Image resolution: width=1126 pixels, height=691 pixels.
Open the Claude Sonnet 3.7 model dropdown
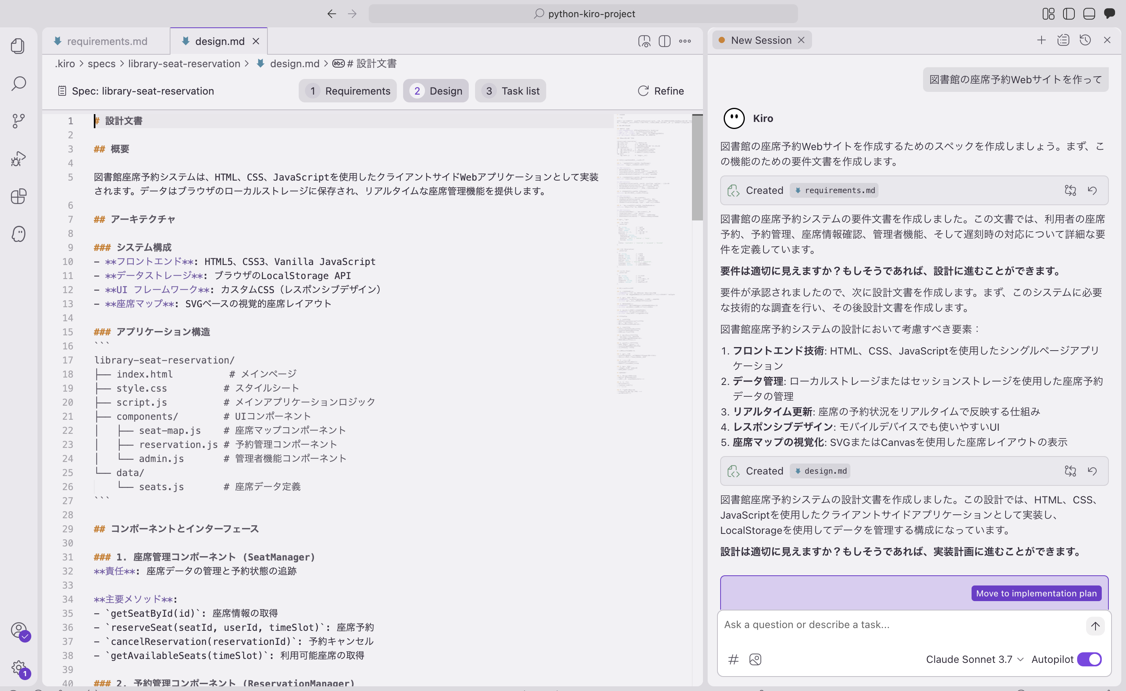coord(974,659)
